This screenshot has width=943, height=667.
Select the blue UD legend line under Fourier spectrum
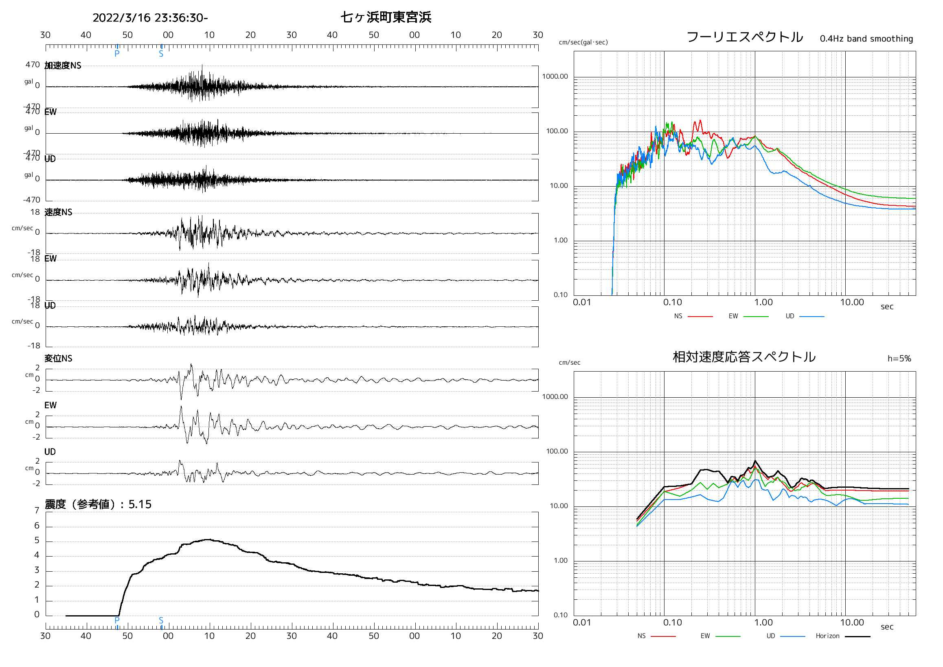[811, 317]
